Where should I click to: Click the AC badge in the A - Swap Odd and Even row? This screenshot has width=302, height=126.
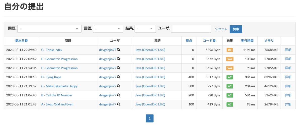point(230,104)
